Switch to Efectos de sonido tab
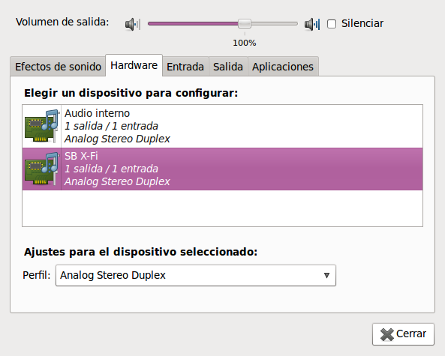This screenshot has height=356, width=445. tap(58, 67)
